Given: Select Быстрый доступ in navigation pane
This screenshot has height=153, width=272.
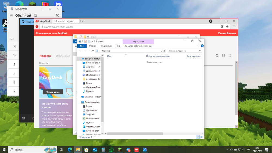Looking at the screenshot, I should (91, 59).
